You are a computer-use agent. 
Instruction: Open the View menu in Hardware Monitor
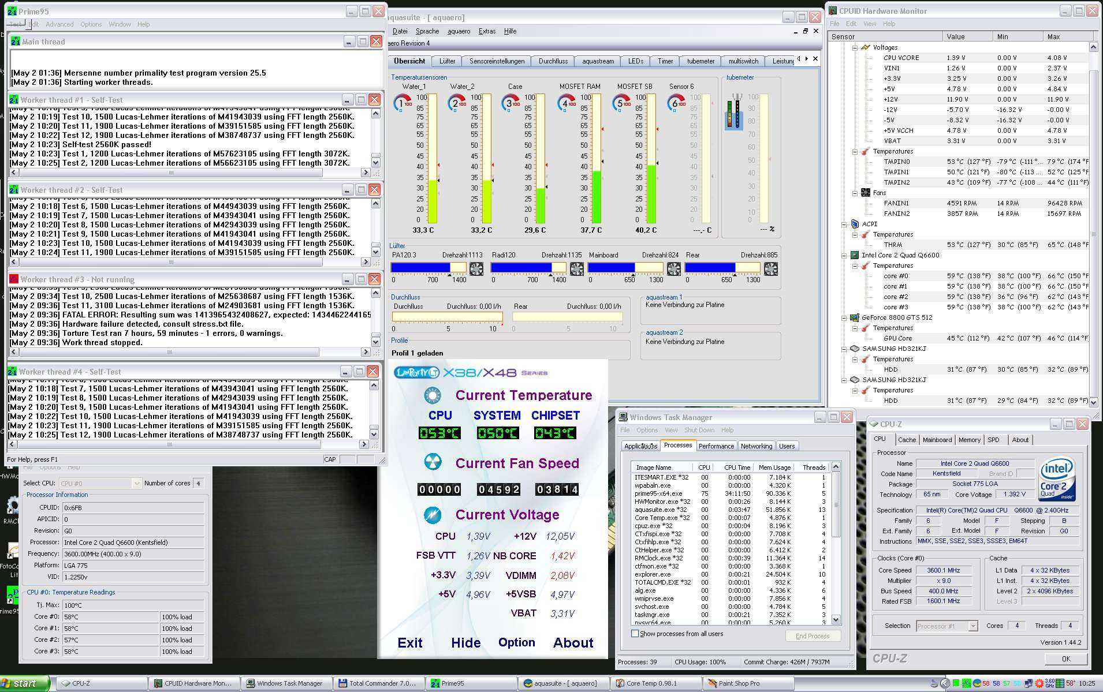870,24
